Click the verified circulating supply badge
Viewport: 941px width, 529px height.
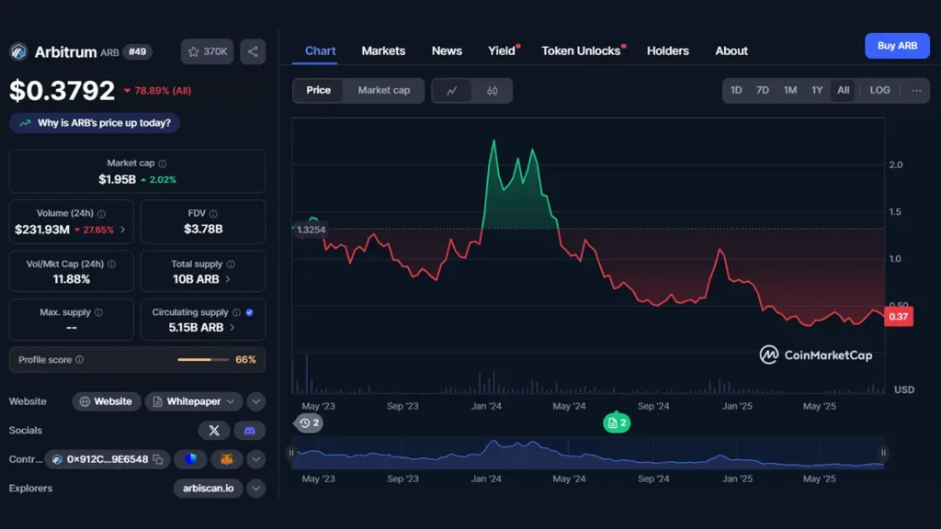click(250, 312)
